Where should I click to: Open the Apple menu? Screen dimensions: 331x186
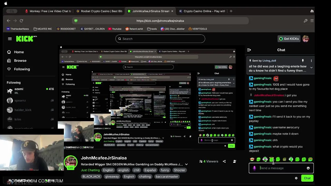[x=6, y=3]
